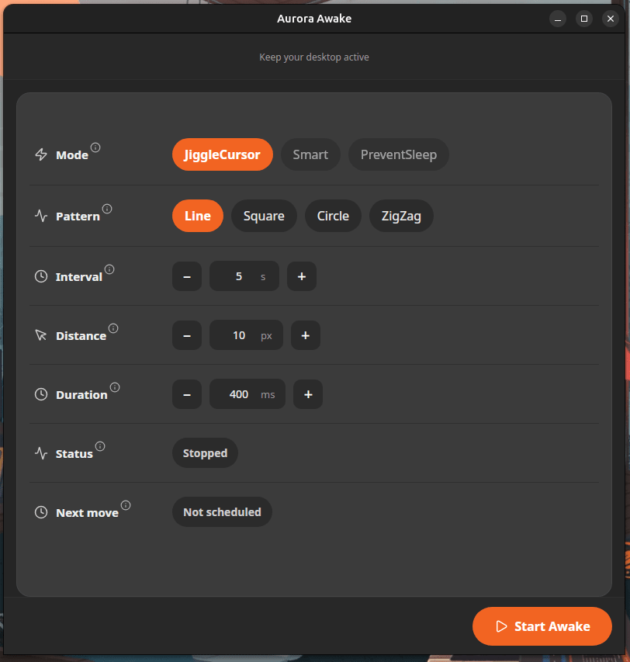Click the Duration label
Image resolution: width=630 pixels, height=662 pixels.
[82, 395]
